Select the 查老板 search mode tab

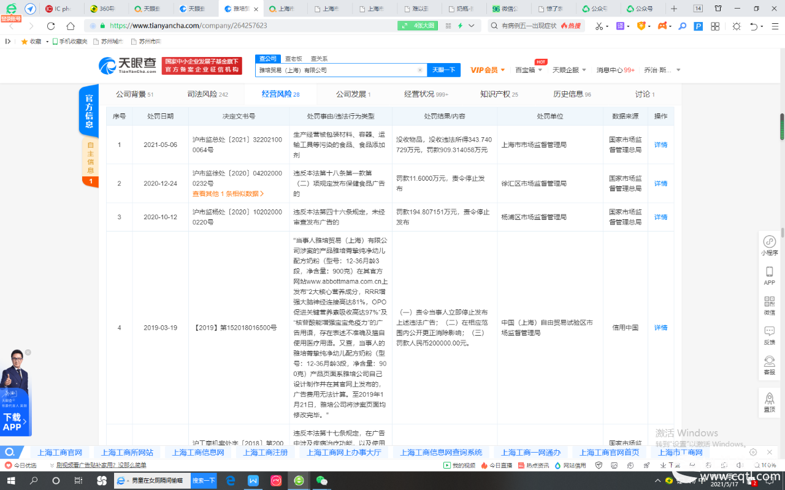[x=293, y=59]
